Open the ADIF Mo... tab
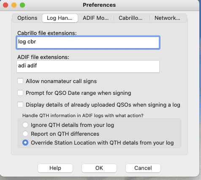 pyautogui.click(x=96, y=18)
